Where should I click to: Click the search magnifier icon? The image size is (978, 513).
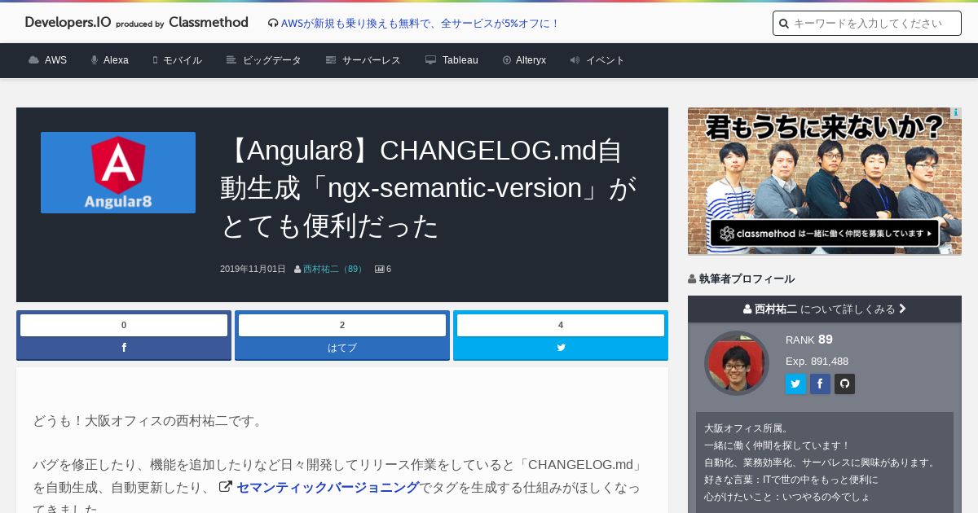click(x=784, y=24)
